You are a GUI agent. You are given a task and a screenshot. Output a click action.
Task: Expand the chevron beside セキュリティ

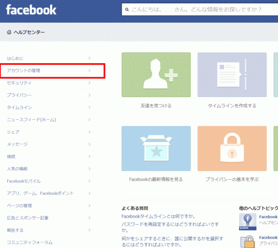click(90, 83)
